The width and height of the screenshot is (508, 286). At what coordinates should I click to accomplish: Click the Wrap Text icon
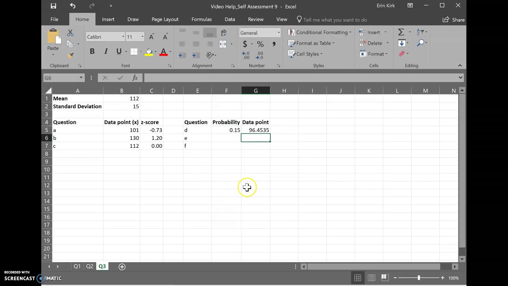(223, 33)
